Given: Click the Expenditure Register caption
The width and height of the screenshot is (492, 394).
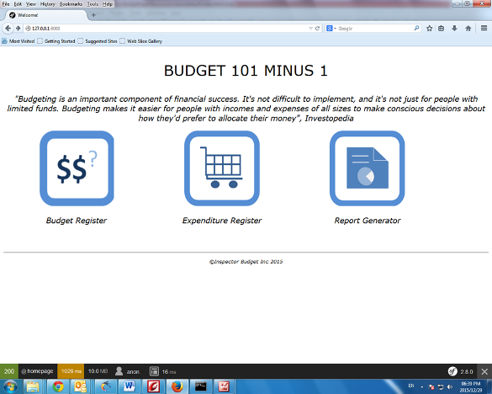Looking at the screenshot, I should click(222, 221).
